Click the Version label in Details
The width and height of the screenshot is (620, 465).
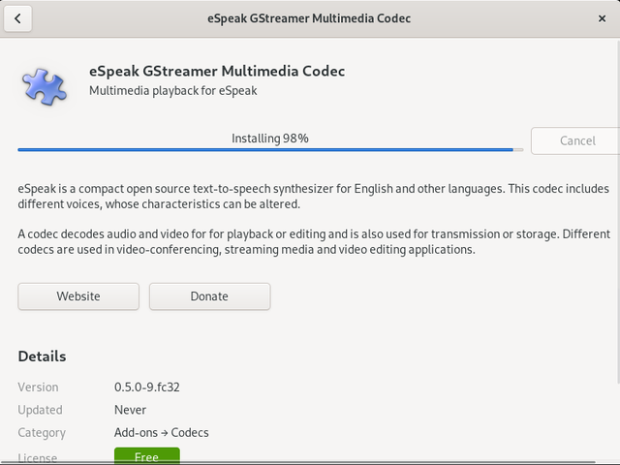click(x=38, y=387)
